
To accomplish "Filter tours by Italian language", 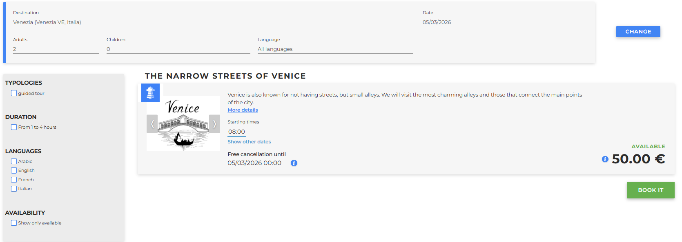I will point(14,189).
